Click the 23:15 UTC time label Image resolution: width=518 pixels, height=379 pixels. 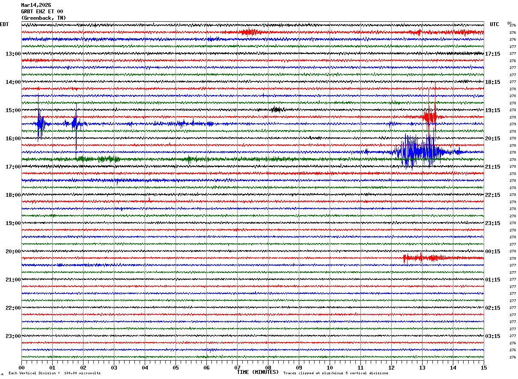tap(493, 223)
